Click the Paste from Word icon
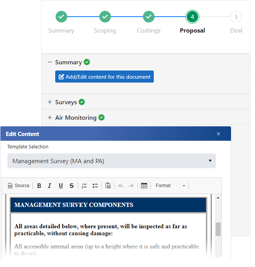255x267 pixels. pos(108,186)
